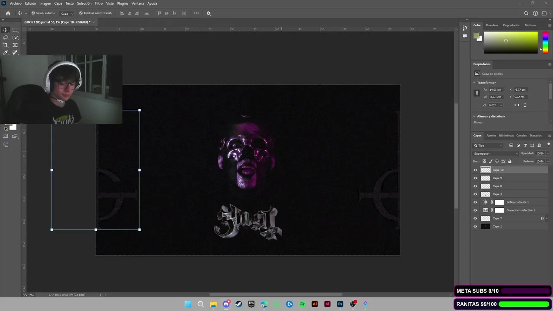Select the Move tool
The image size is (553, 311).
[6, 30]
